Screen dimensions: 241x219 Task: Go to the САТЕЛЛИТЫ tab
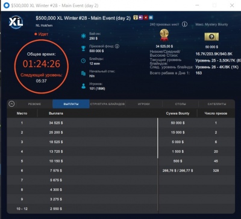pos(217,104)
